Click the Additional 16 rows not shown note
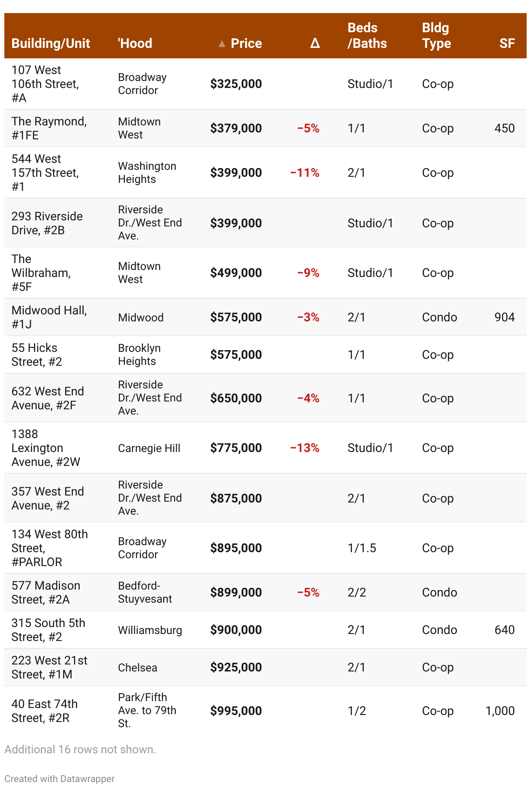 [80, 749]
